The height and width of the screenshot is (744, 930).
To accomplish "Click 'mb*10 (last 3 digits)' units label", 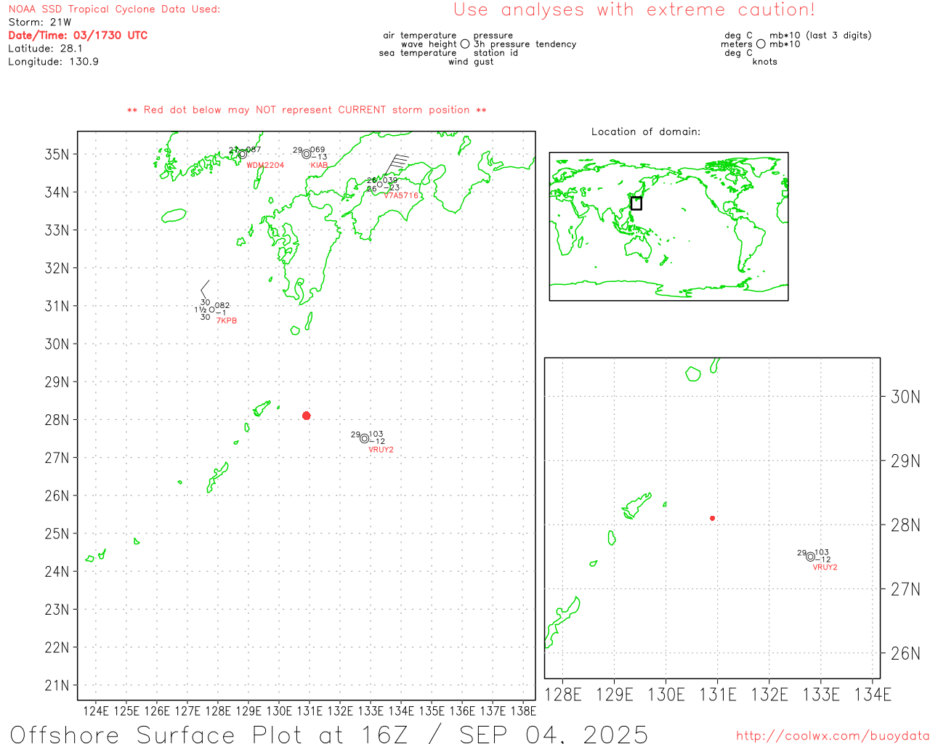I will [820, 36].
